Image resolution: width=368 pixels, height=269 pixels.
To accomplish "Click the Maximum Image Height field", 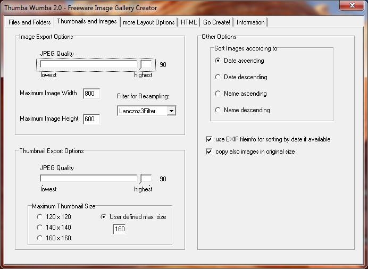I will [91, 119].
